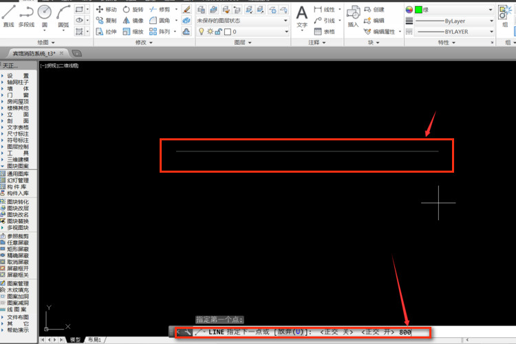Toggle layer freeze sun icon
Screen dimensions: 516x344
(210, 32)
